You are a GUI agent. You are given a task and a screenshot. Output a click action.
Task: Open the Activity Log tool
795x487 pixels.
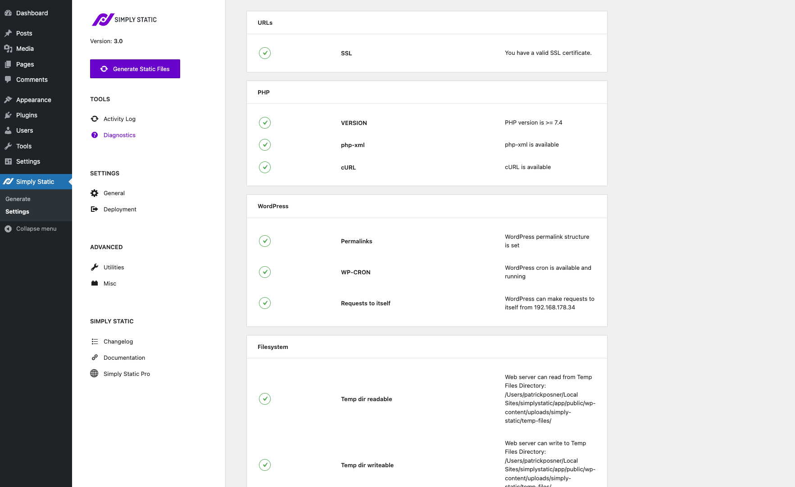pyautogui.click(x=119, y=119)
